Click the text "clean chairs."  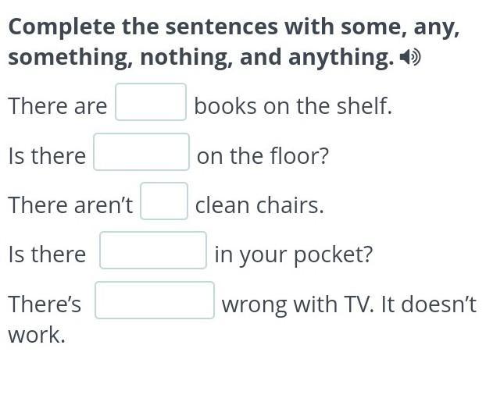(x=259, y=205)
